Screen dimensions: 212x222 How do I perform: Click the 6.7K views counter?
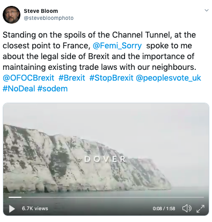pyautogui.click(x=35, y=209)
